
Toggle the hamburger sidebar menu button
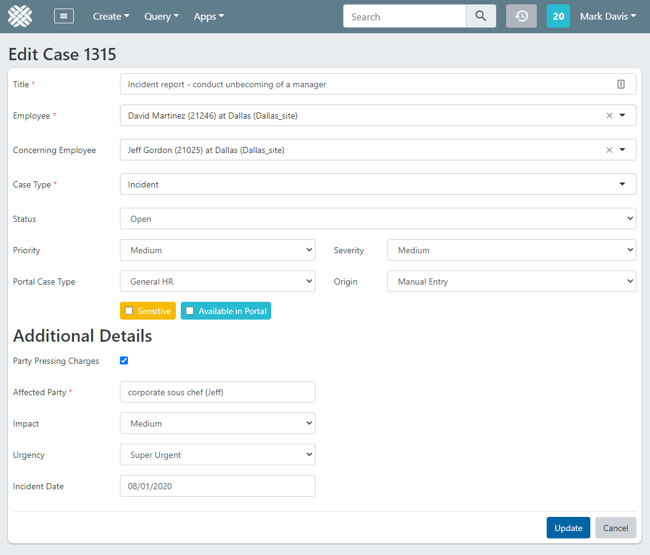click(64, 17)
